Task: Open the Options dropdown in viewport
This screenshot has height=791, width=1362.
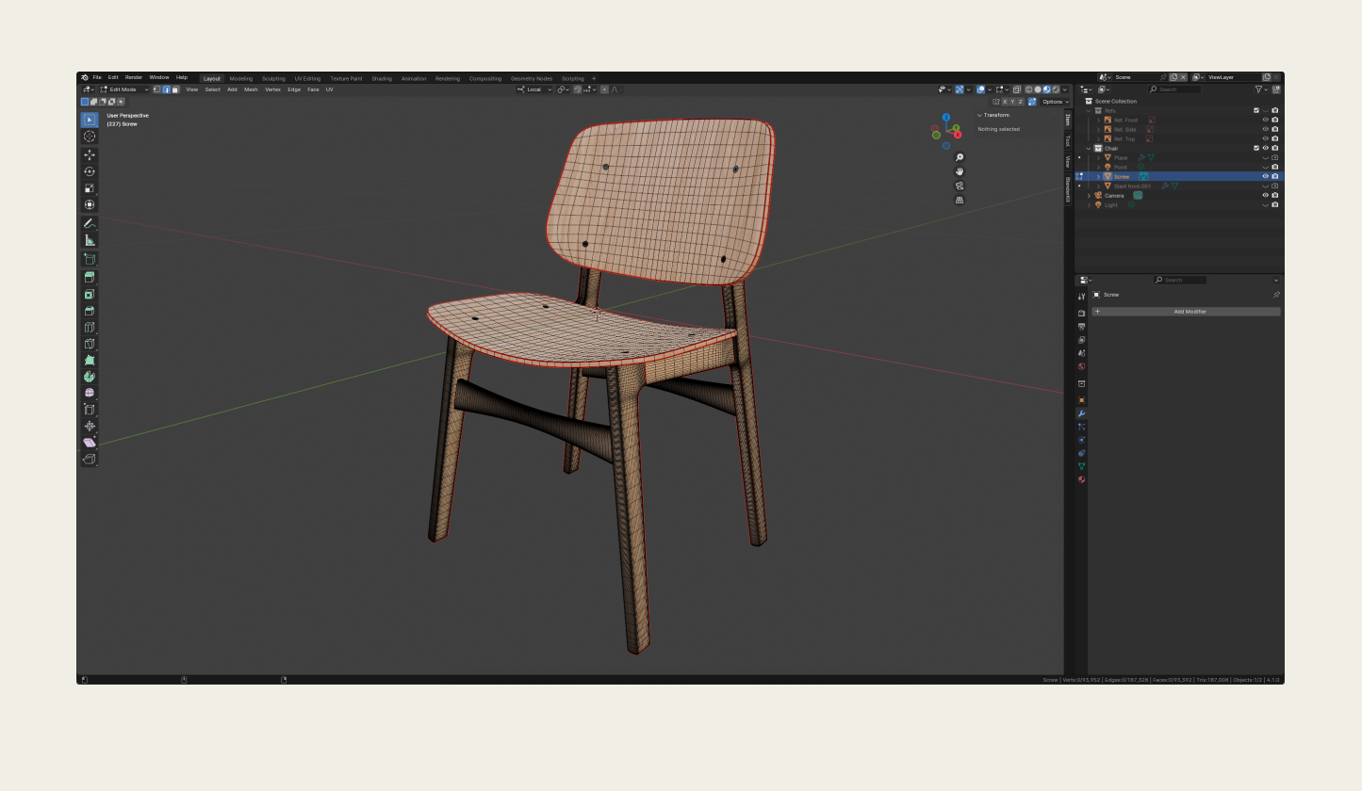Action: pyautogui.click(x=1055, y=102)
